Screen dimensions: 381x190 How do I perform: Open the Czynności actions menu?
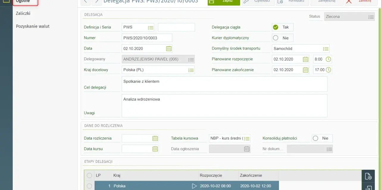[258, 2]
